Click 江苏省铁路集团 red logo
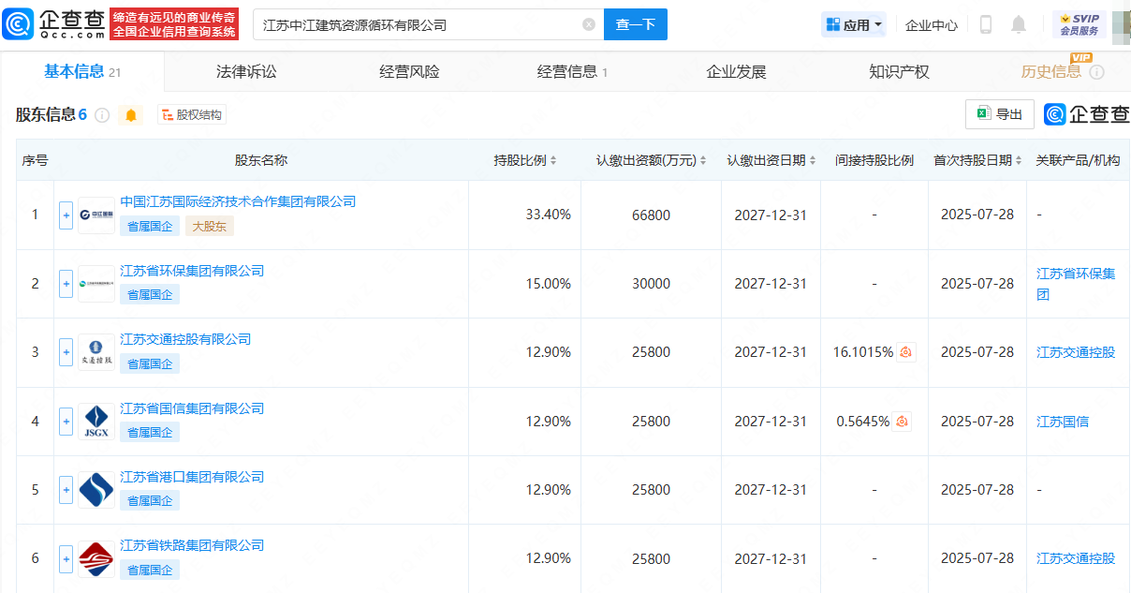The height and width of the screenshot is (593, 1131). (x=96, y=559)
